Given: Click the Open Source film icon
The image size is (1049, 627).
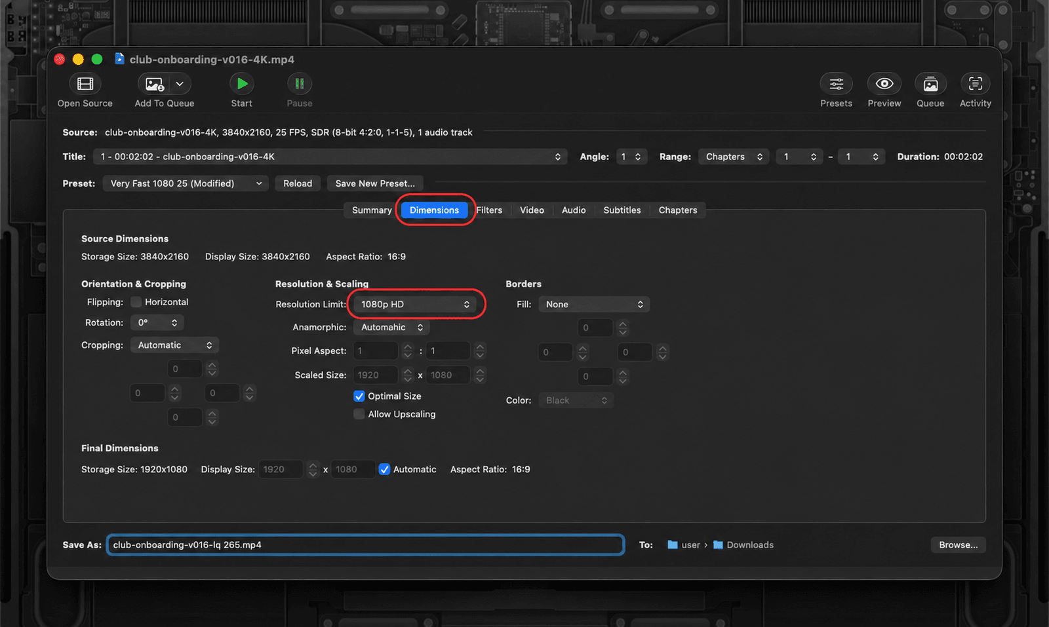Looking at the screenshot, I should click(x=85, y=84).
